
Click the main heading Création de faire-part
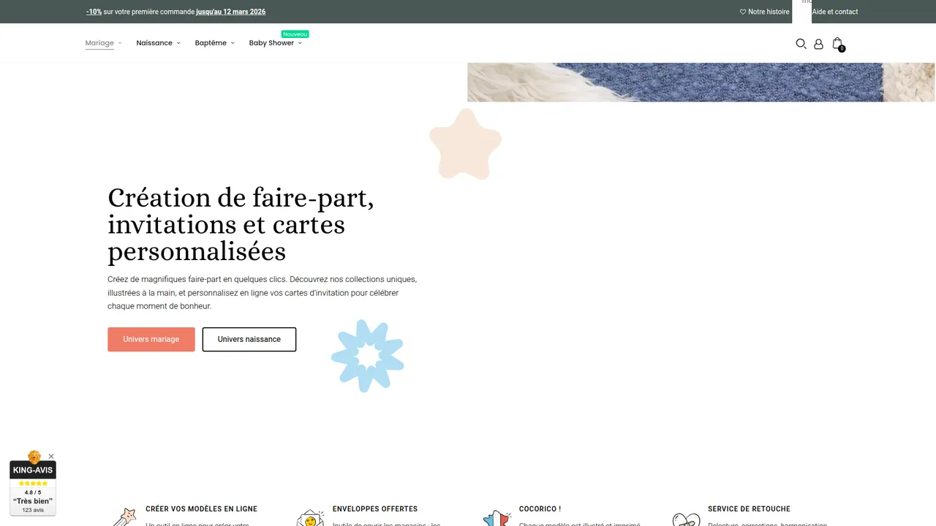click(241, 224)
